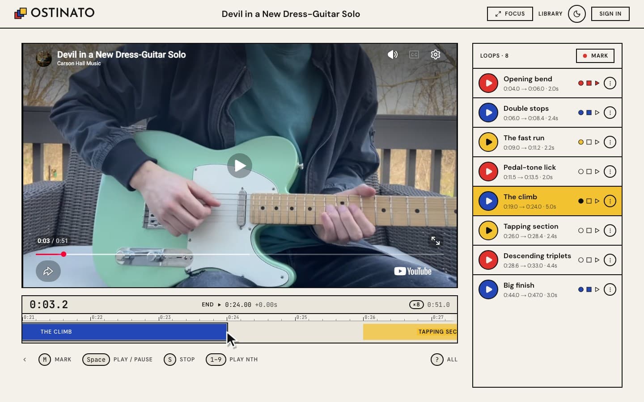Open video settings gear icon
Image resolution: width=644 pixels, height=402 pixels.
(x=435, y=54)
